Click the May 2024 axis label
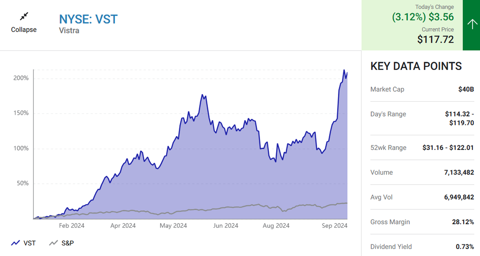The height and width of the screenshot is (256, 480). (174, 226)
